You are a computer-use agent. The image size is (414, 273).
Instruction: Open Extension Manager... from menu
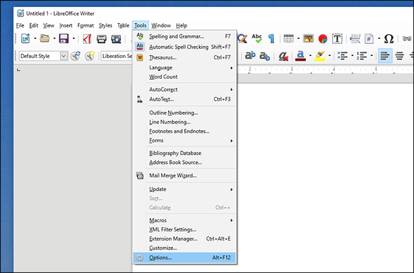click(x=184, y=239)
